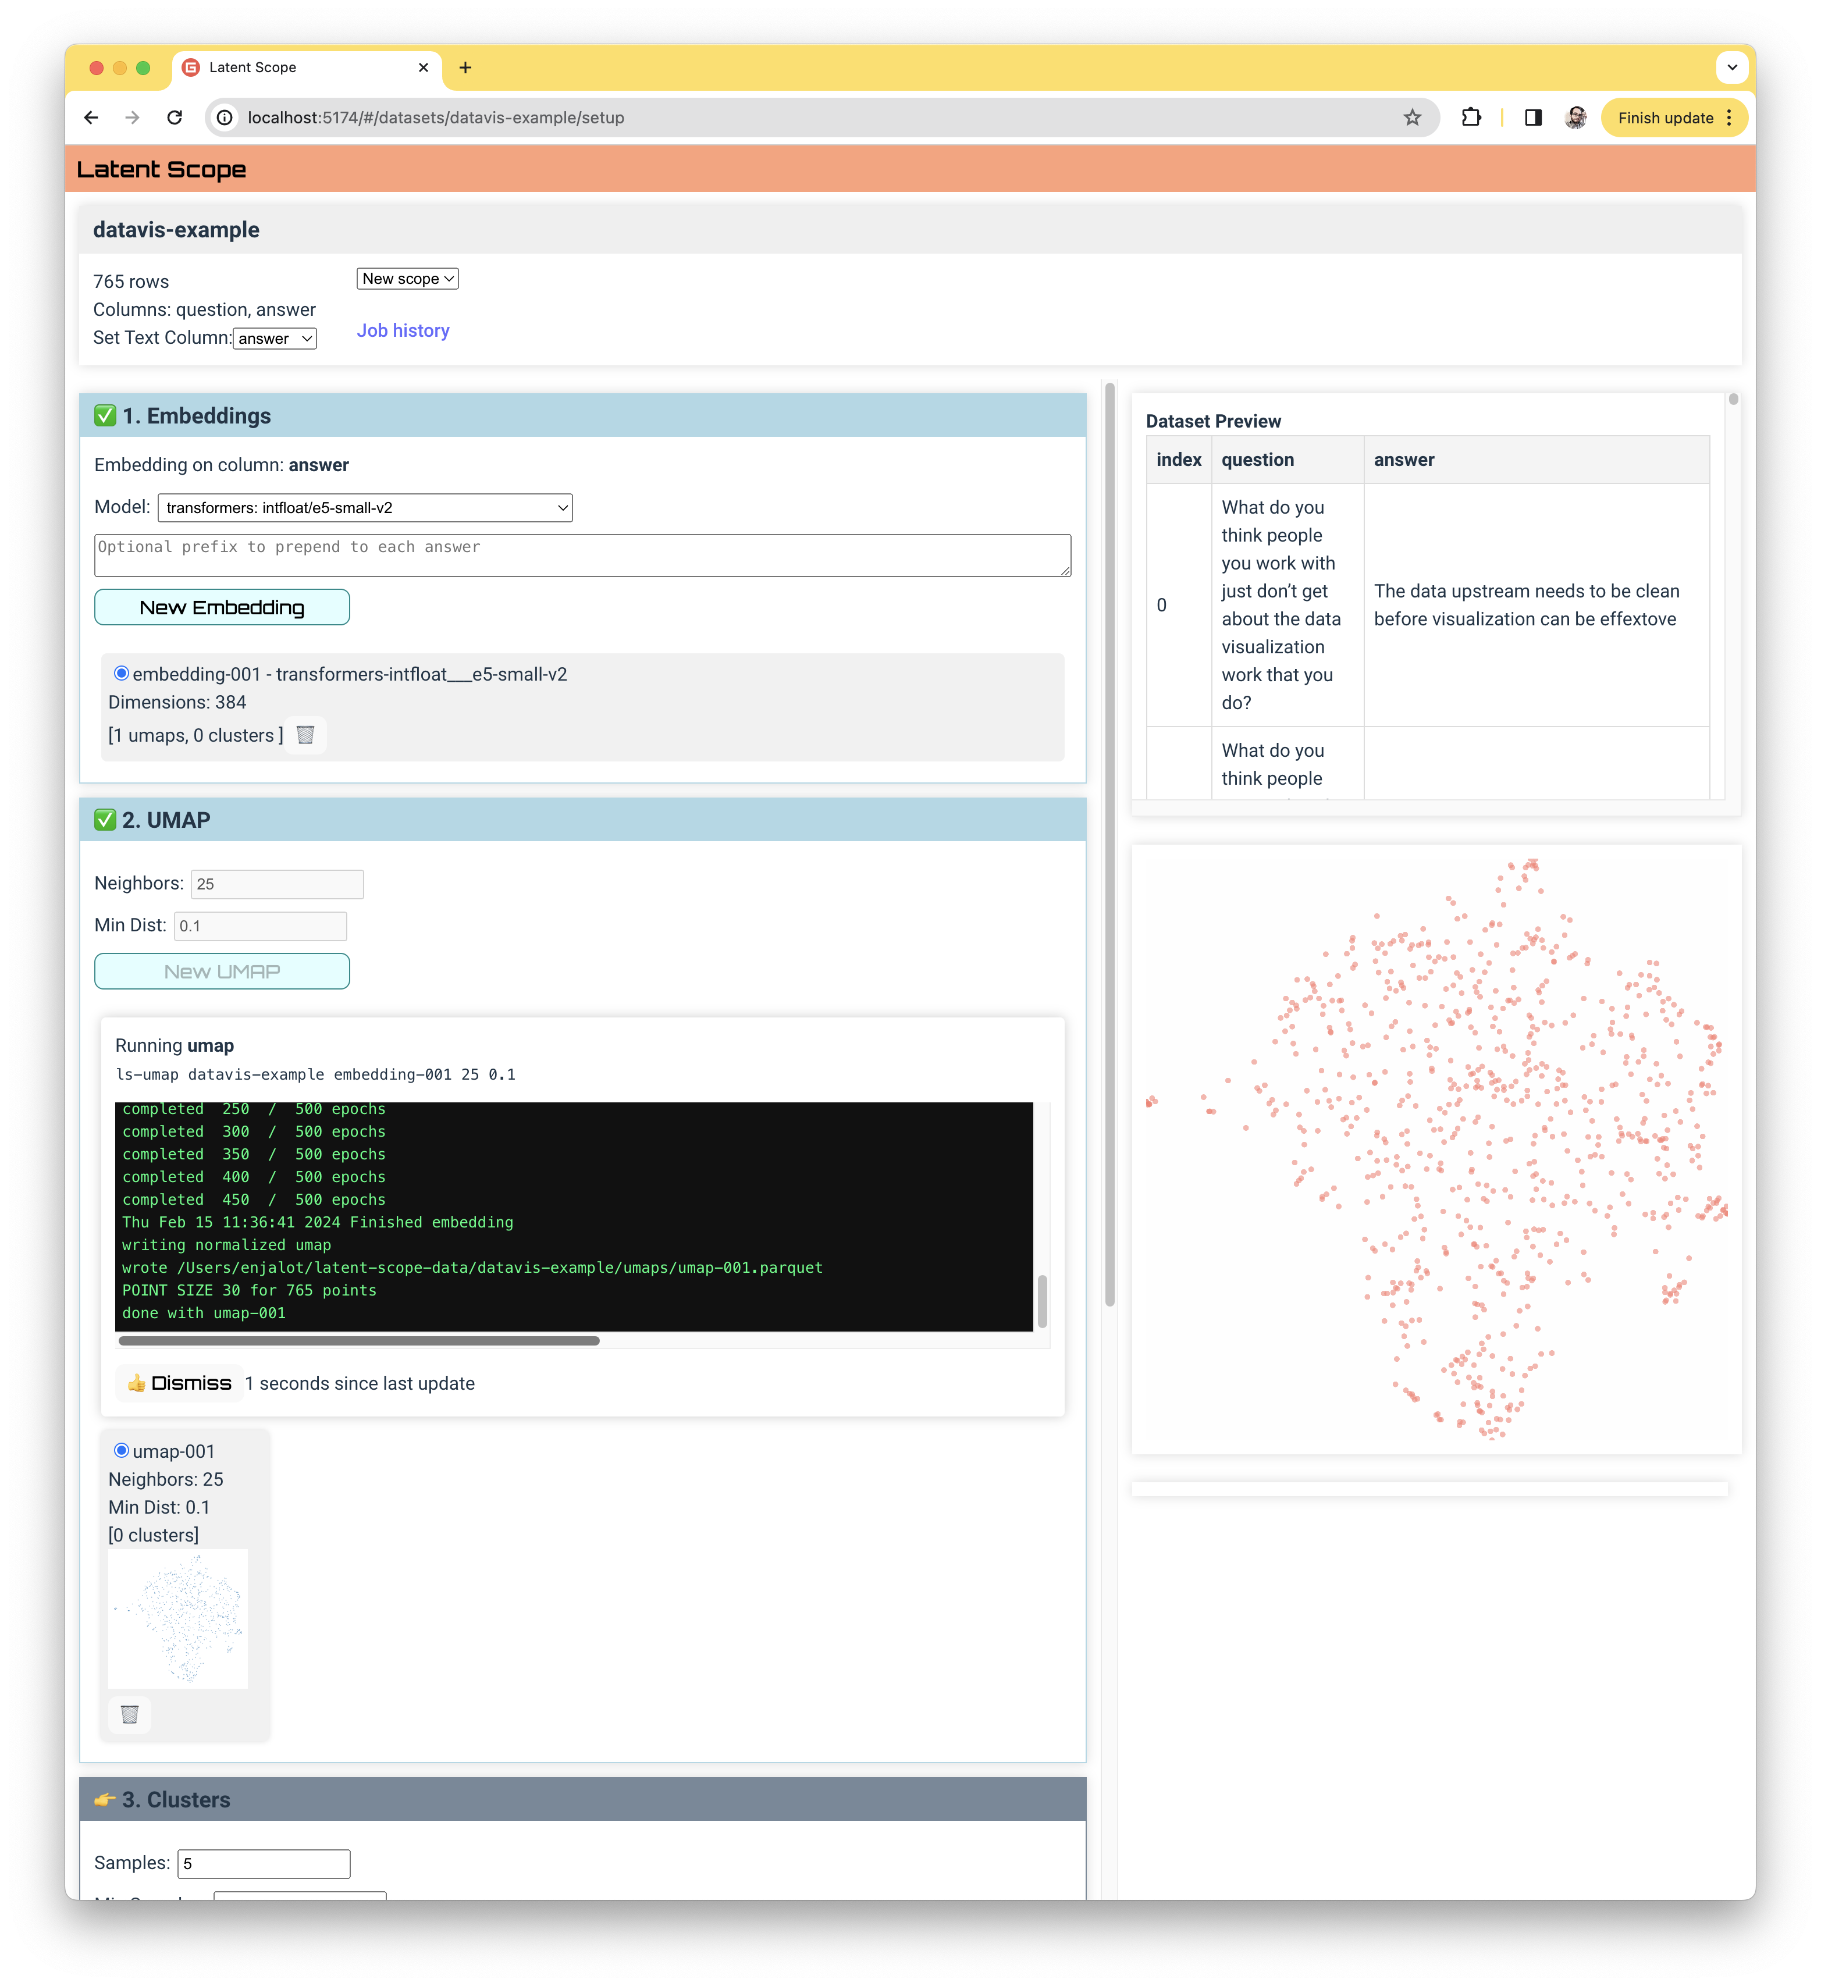The height and width of the screenshot is (1986, 1821).
Task: Click the Latent Scope logo in the header
Action: (x=162, y=169)
